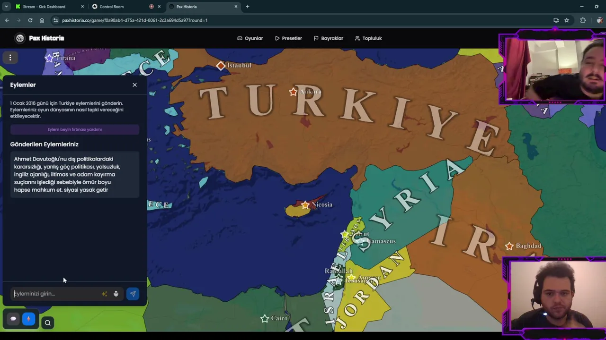Click the Damascus city label on map

382,241
